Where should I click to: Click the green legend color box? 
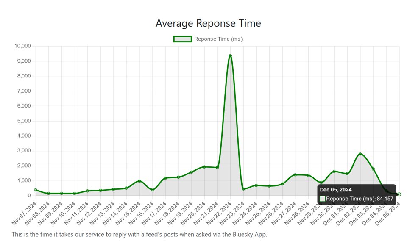pos(182,39)
